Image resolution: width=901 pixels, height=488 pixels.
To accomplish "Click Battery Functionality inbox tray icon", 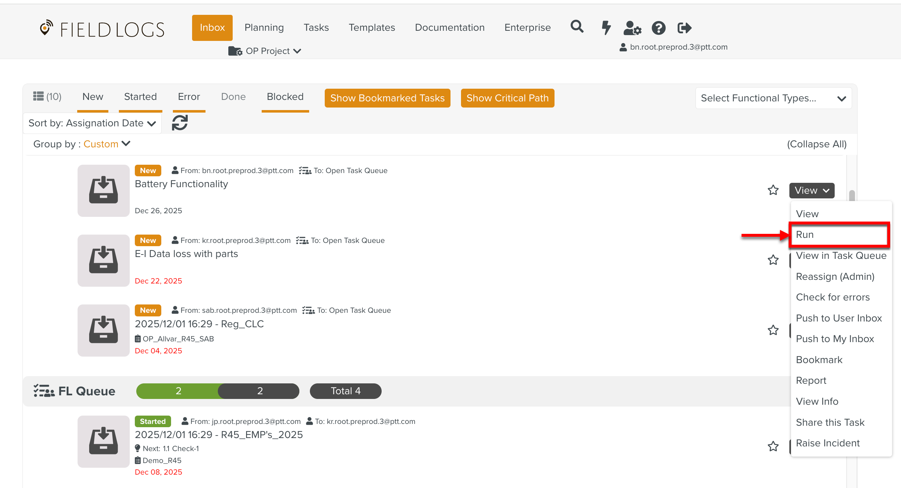I will click(x=103, y=190).
